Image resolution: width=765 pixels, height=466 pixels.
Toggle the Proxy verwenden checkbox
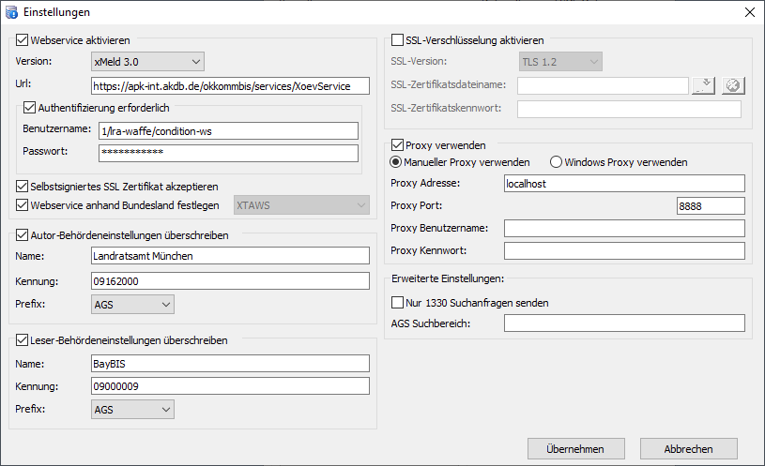(397, 145)
